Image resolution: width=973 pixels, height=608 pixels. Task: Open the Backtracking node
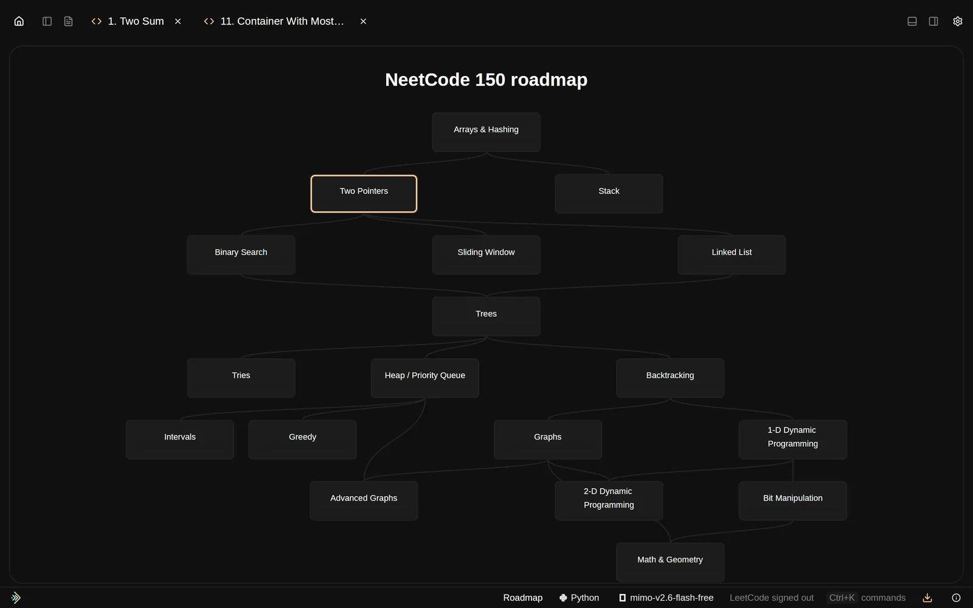click(x=670, y=378)
